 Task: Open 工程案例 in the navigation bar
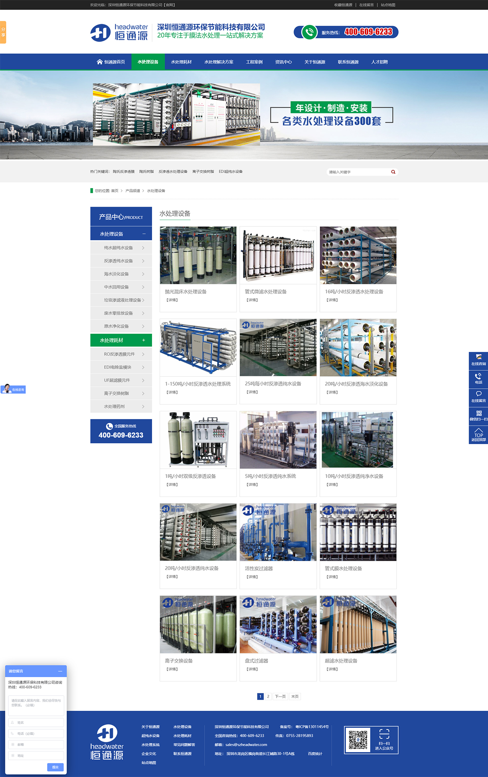254,62
